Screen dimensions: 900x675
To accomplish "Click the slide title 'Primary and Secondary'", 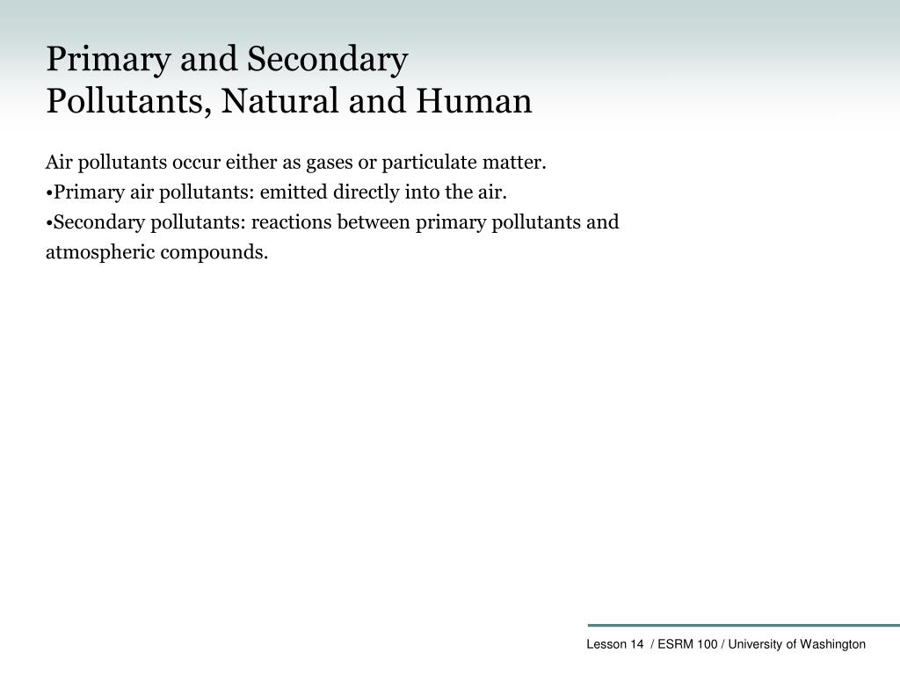I will point(227,59).
